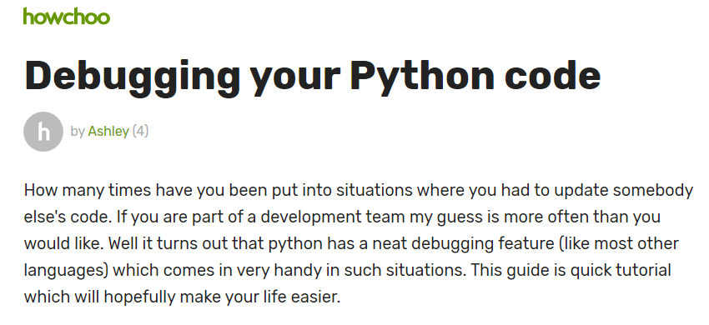Open Ashley's author profile link
709x325 pixels.
pyautogui.click(x=108, y=131)
